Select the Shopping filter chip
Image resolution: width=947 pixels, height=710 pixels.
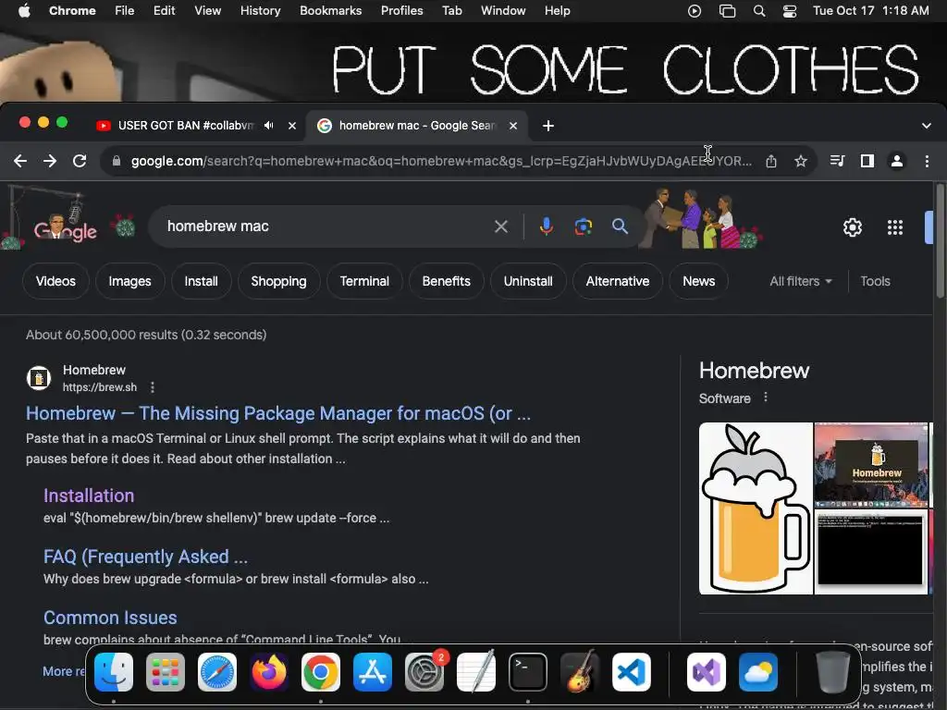coord(279,281)
